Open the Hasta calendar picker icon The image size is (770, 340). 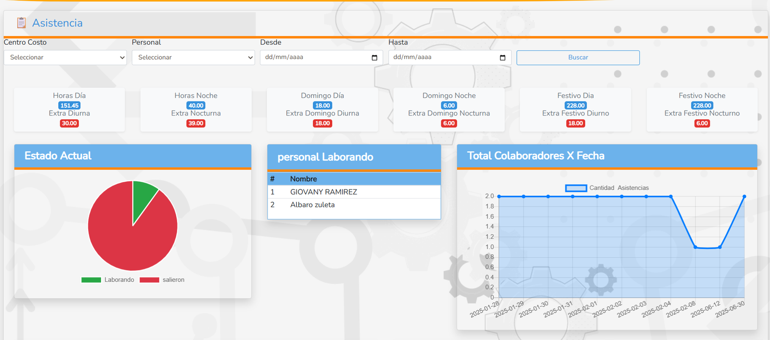point(502,58)
